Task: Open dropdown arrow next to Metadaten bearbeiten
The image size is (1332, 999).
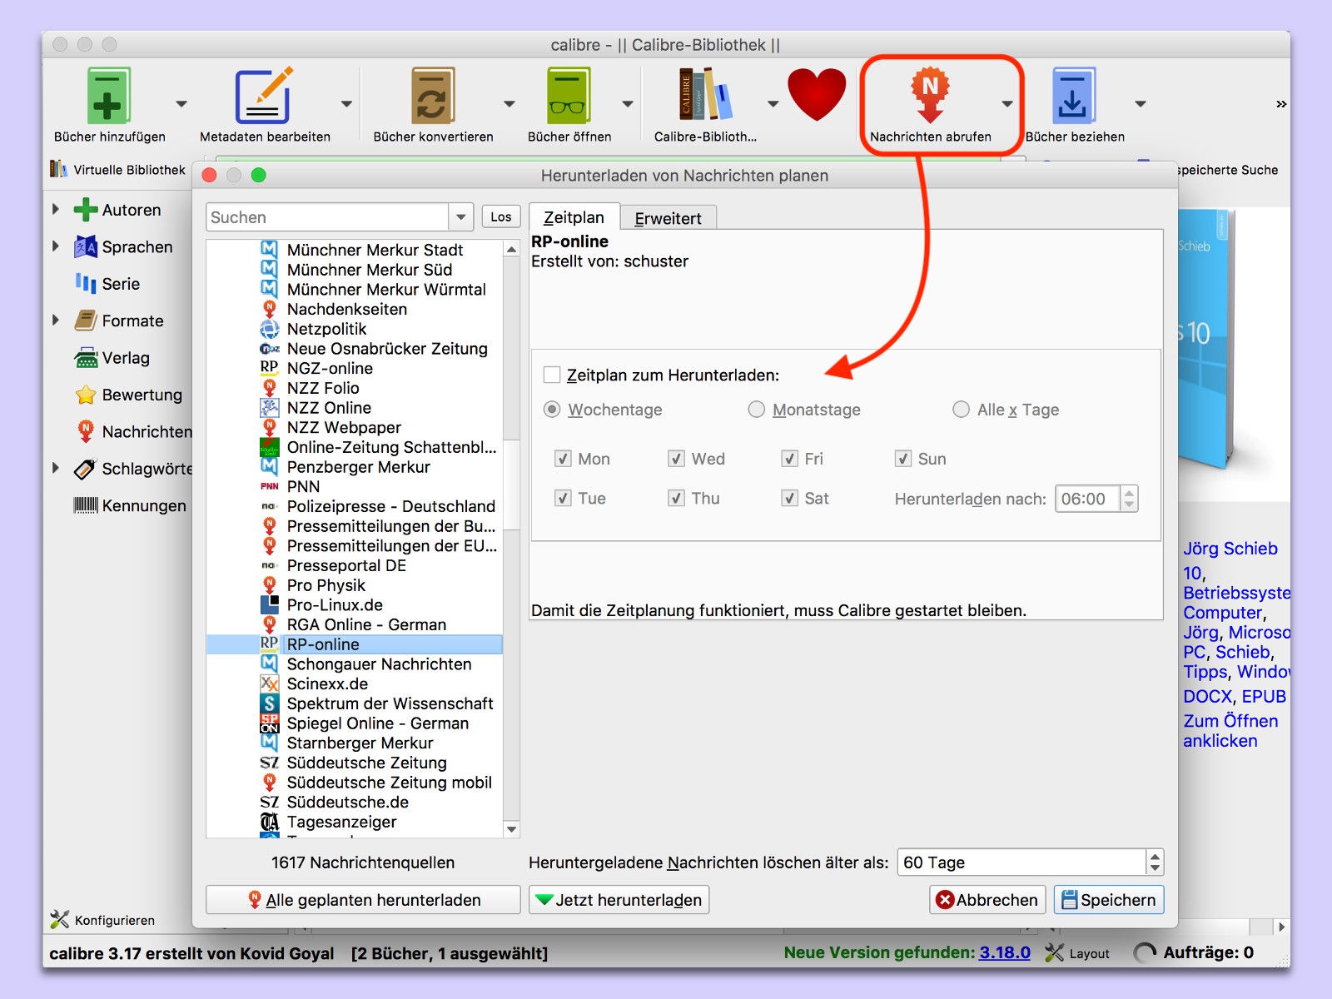Action: 346,104
